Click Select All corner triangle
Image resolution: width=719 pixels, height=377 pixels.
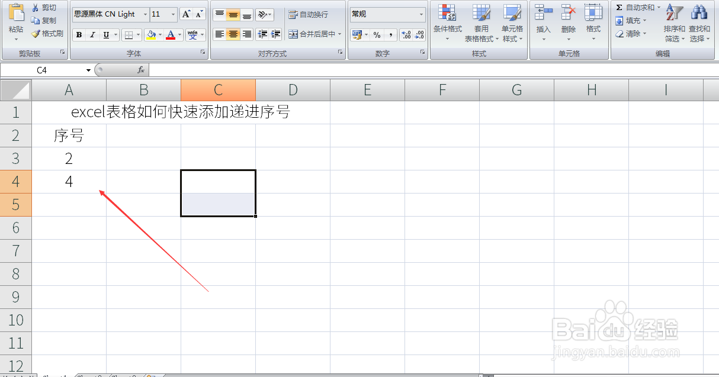tap(16, 90)
